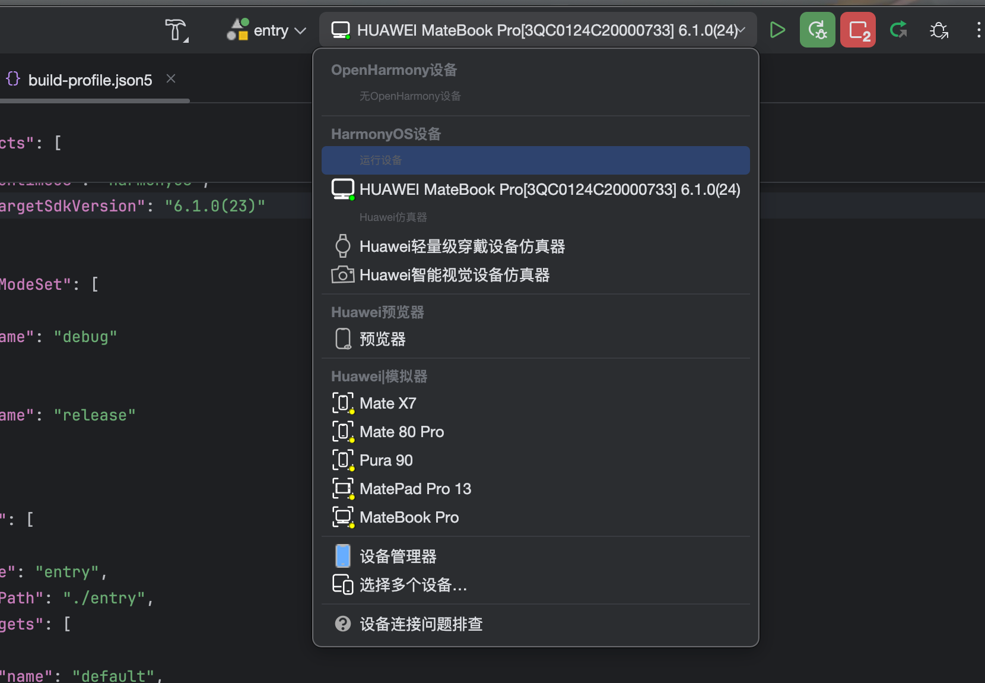Select MatePad Pro 13 emulator
Image resolution: width=985 pixels, height=683 pixels.
pyautogui.click(x=536, y=488)
